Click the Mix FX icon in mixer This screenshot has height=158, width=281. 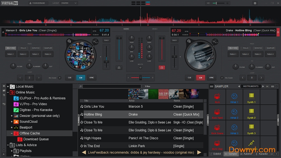coord(140,67)
